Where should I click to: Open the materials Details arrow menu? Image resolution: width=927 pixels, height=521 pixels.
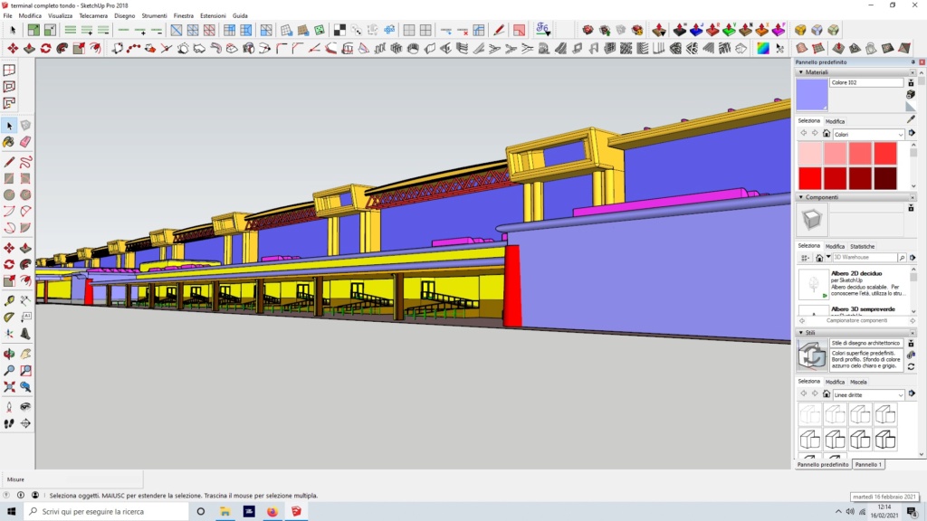click(913, 134)
